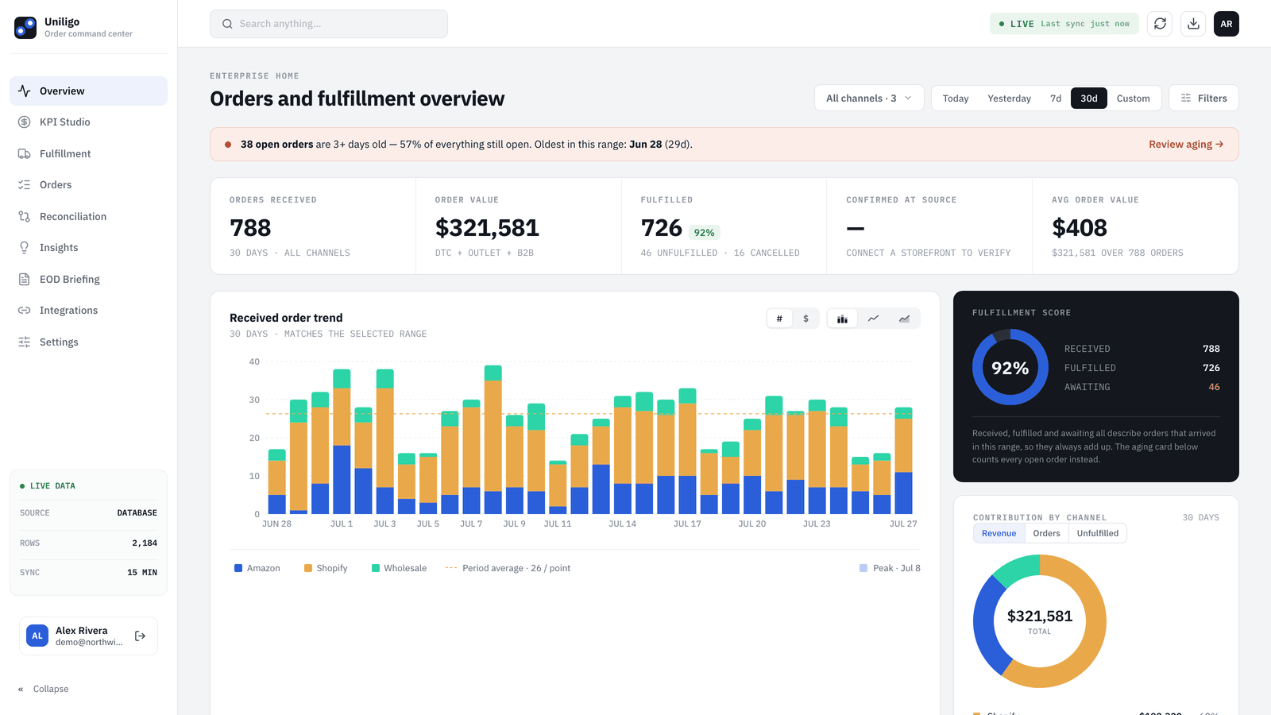Click the Review aging link

[1185, 145]
